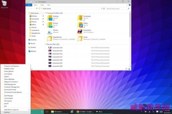The width and height of the screenshot is (172, 114).
Task: Collapse the Frequent folders section
Action: [46, 13]
